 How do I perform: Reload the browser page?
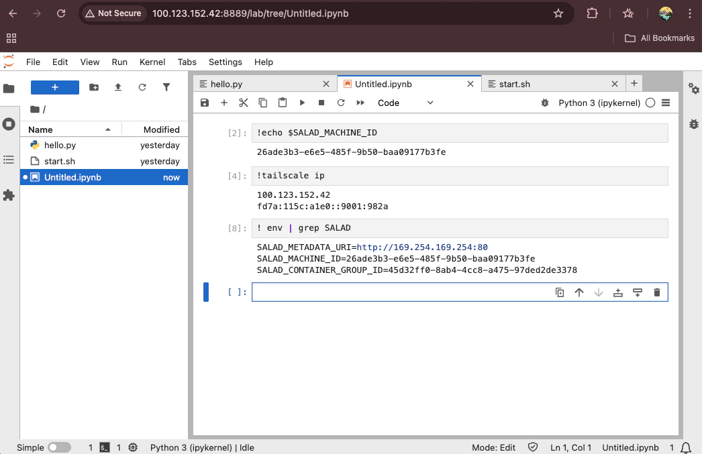tap(61, 13)
